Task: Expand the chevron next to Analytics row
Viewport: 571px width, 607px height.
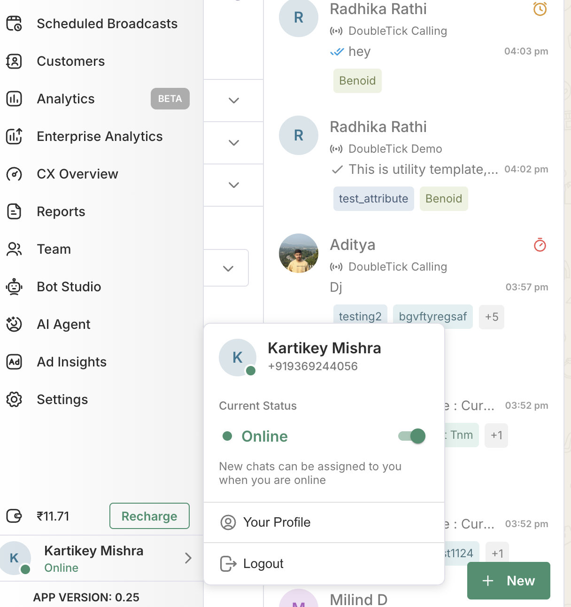Action: [233, 100]
